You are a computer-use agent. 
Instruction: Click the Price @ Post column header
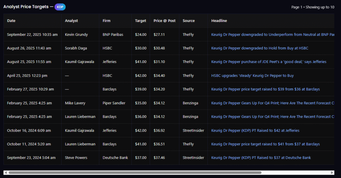pyautogui.click(x=165, y=21)
